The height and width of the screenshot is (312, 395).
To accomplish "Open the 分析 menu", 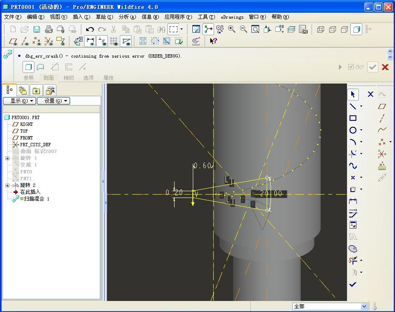I will click(127, 17).
